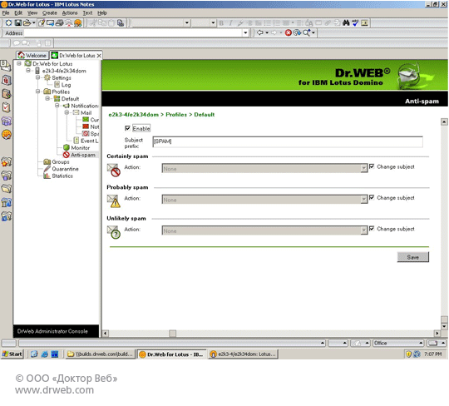Click the vertical scrollbar down arrow
This screenshot has height=406, width=449.
pyautogui.click(x=444, y=326)
